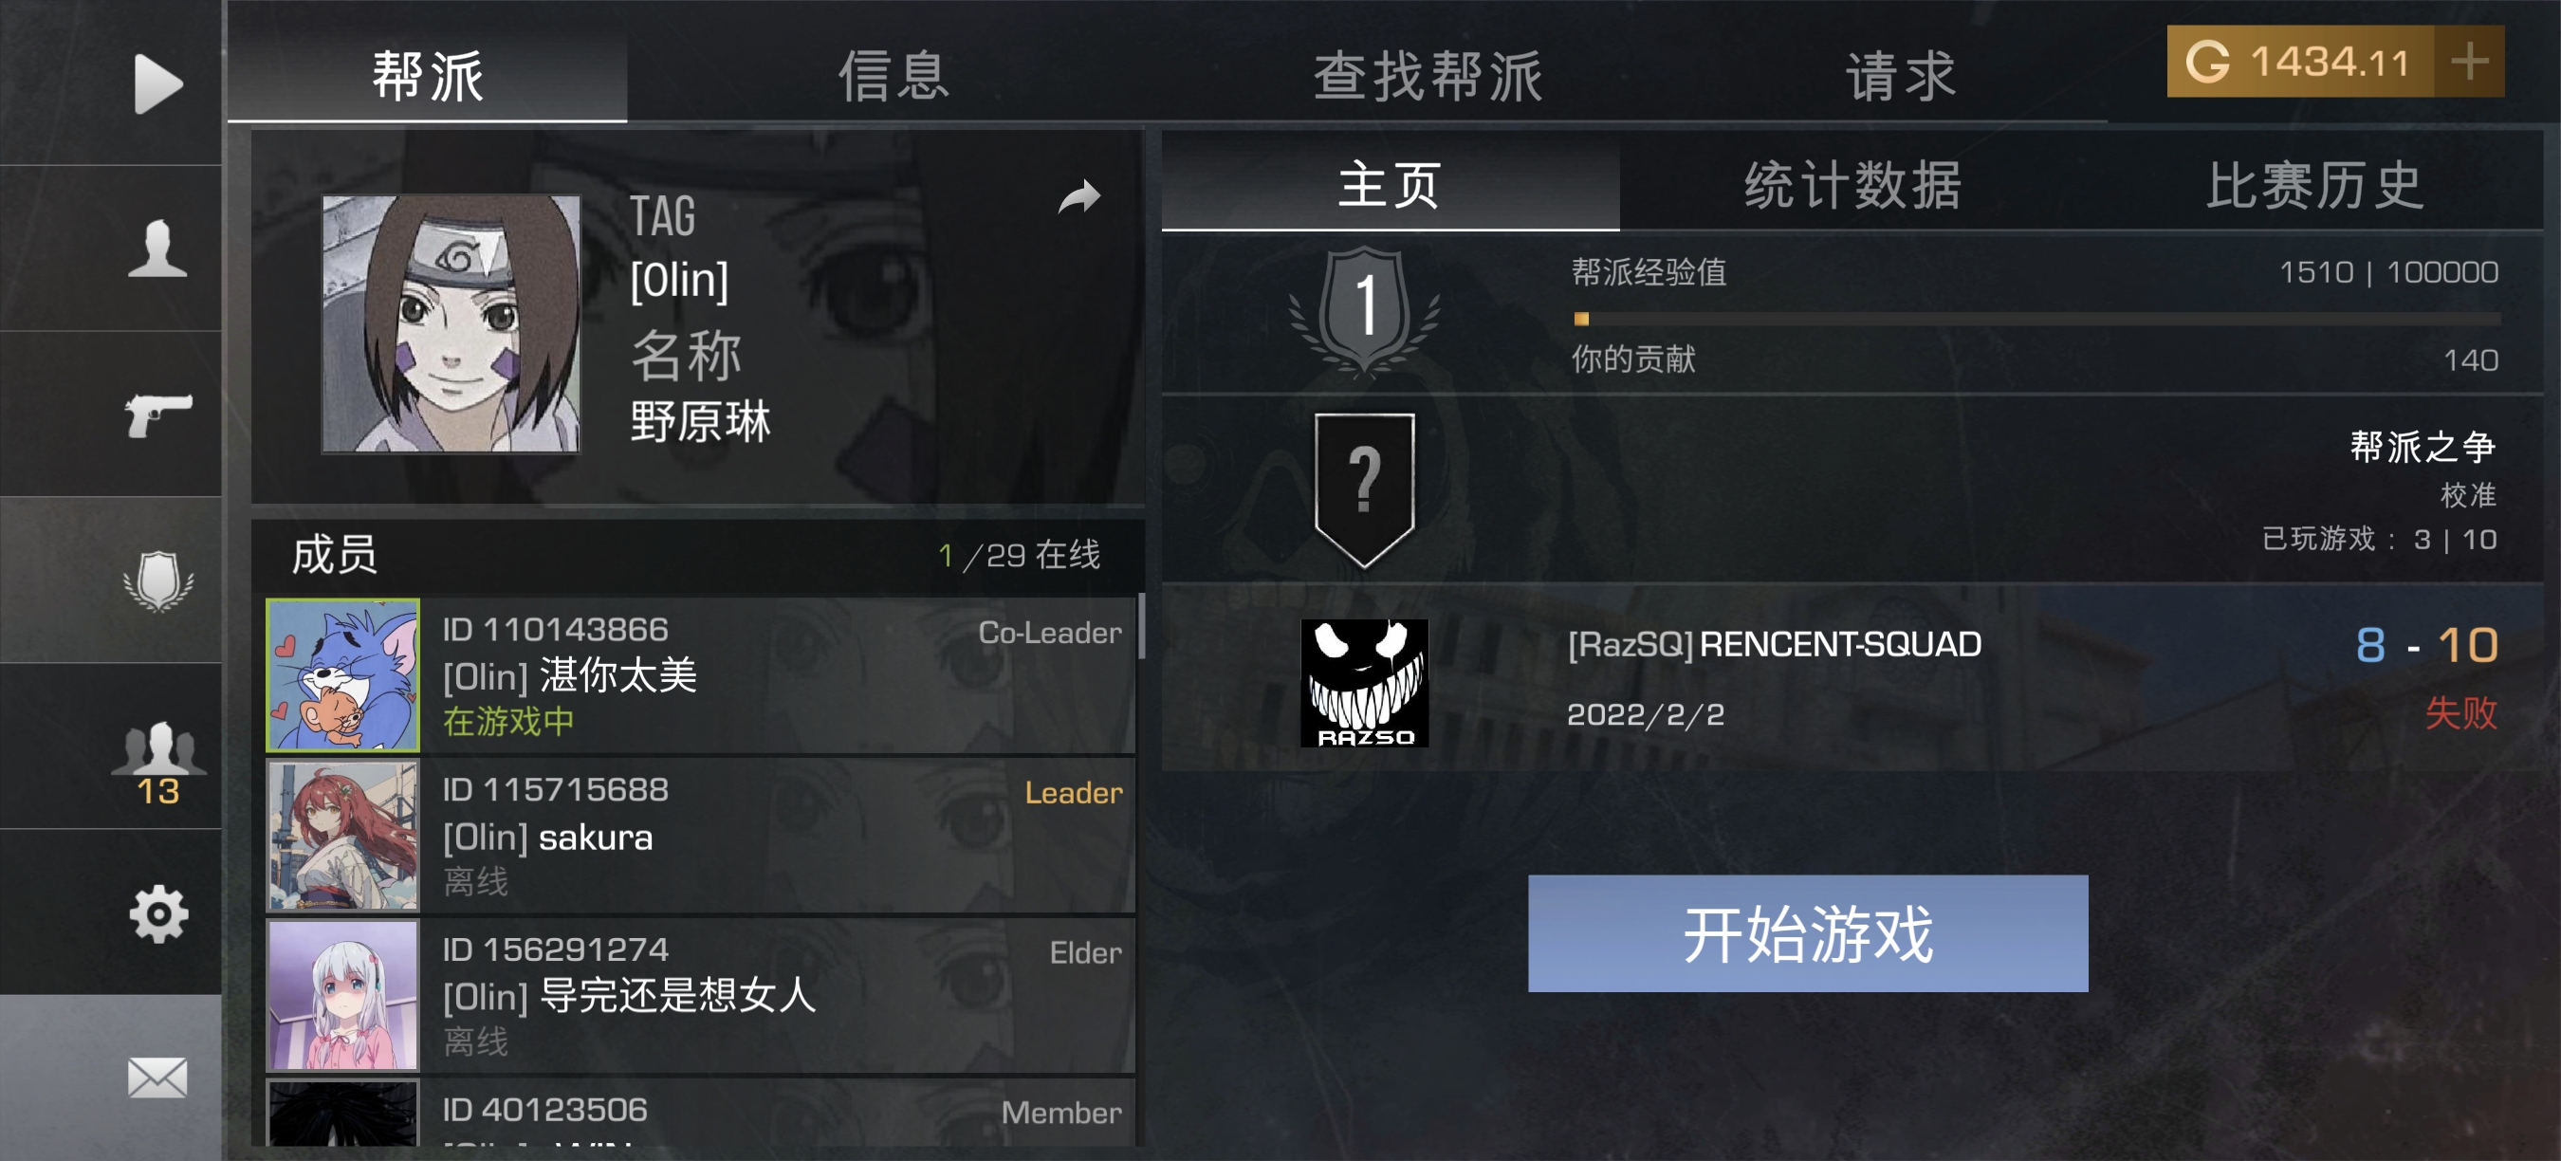Open the 请求 tab
The width and height of the screenshot is (2561, 1161).
pos(1901,76)
